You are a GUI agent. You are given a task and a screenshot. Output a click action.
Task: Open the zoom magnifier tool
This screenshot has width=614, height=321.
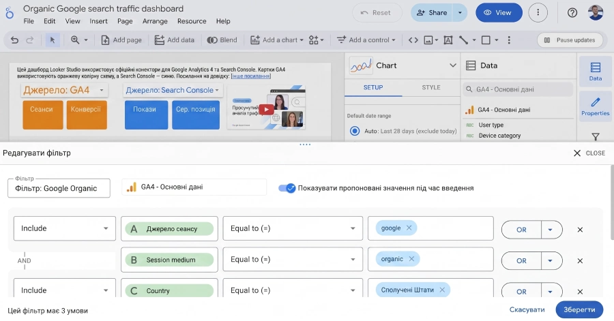pos(75,40)
